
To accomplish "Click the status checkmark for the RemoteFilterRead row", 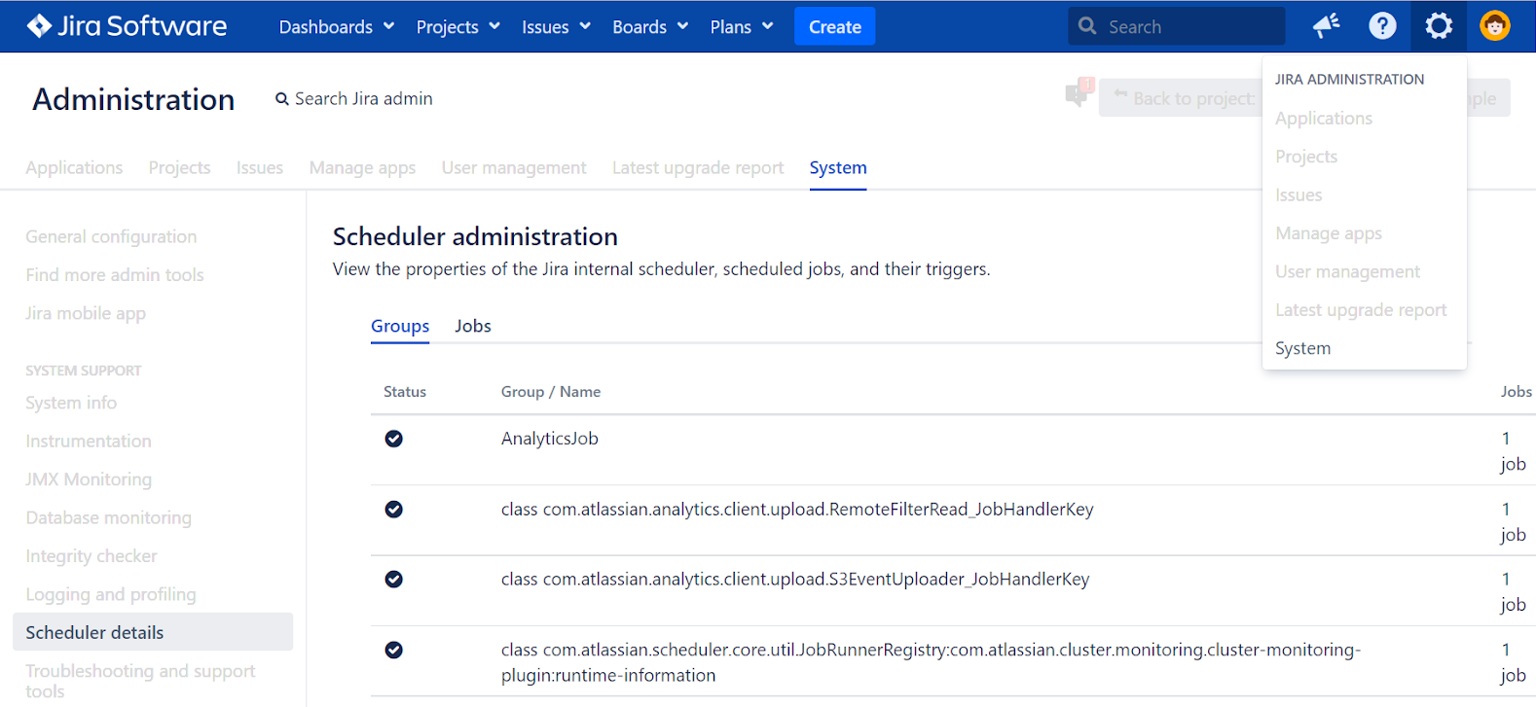I will tap(394, 510).
